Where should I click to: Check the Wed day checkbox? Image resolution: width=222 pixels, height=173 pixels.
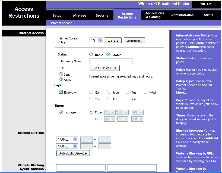pyautogui.click(x=145, y=92)
